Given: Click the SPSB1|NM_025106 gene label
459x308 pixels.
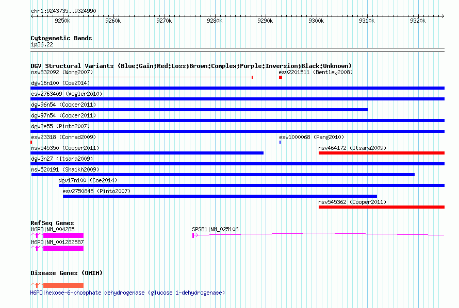Looking at the screenshot, I should pos(215,229).
